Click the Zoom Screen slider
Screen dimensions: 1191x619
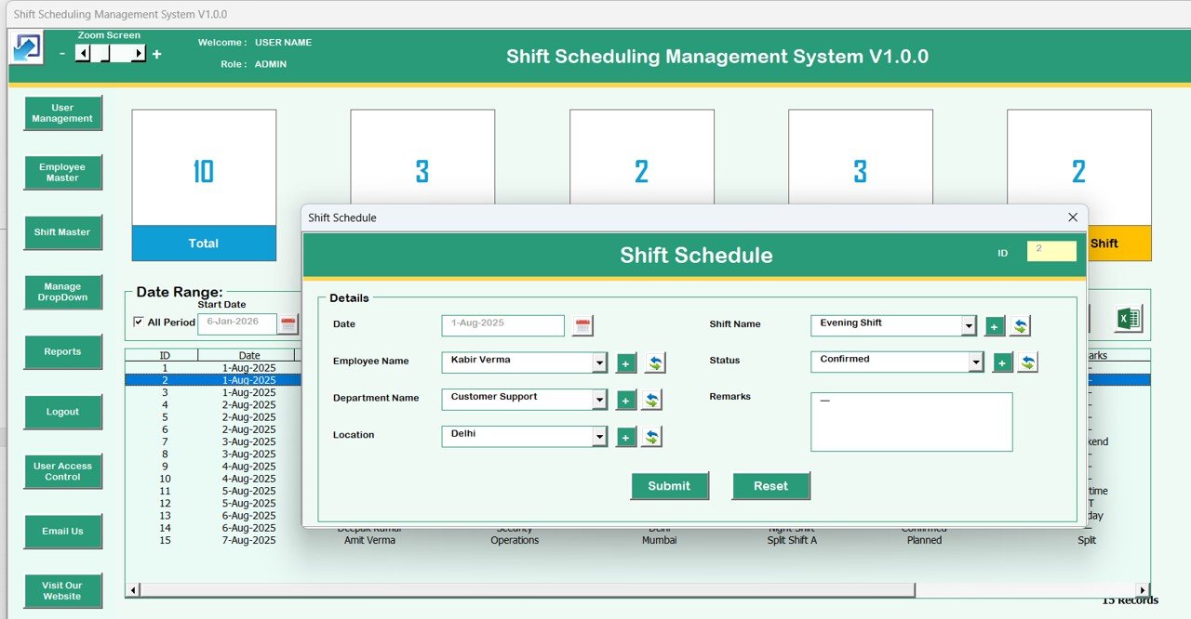(x=111, y=54)
